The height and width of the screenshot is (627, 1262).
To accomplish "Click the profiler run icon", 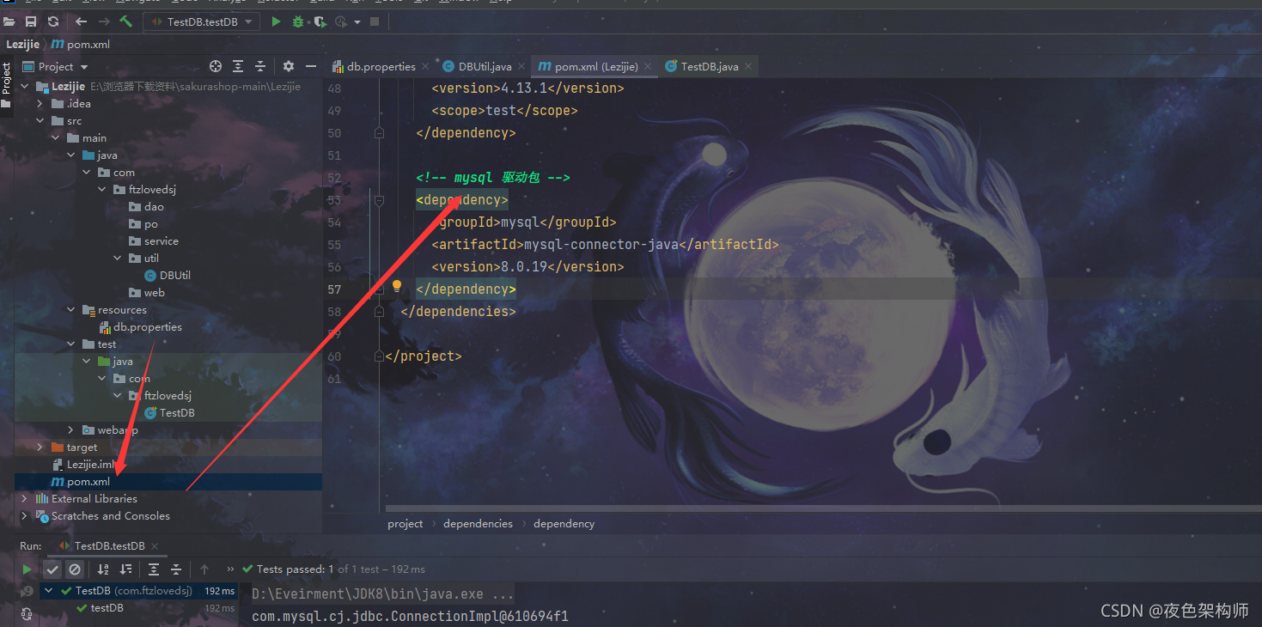I will (x=340, y=21).
